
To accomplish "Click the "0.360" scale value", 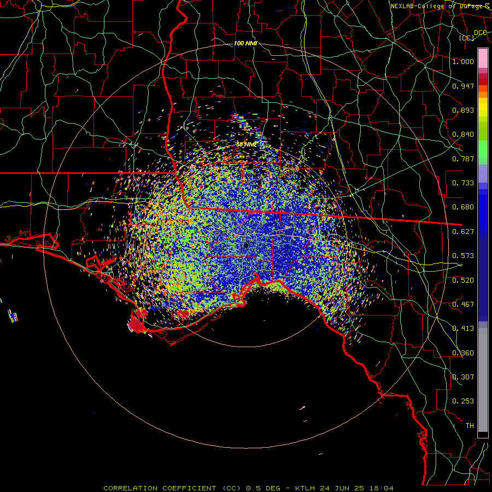I will [x=463, y=353].
